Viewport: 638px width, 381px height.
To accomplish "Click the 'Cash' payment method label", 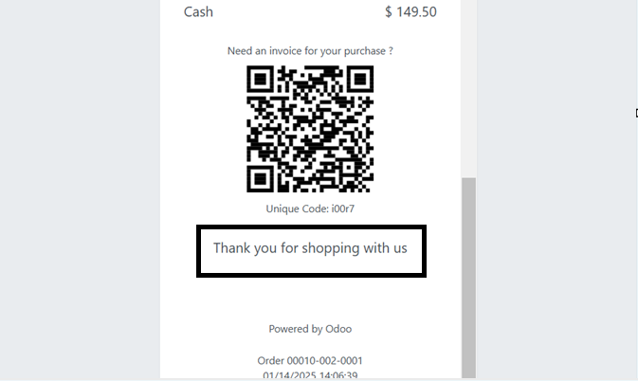I will coord(198,11).
